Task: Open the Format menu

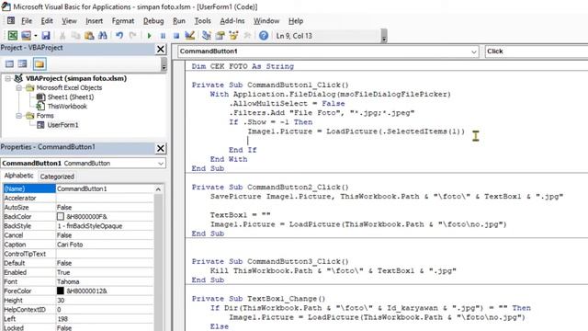Action: point(123,21)
